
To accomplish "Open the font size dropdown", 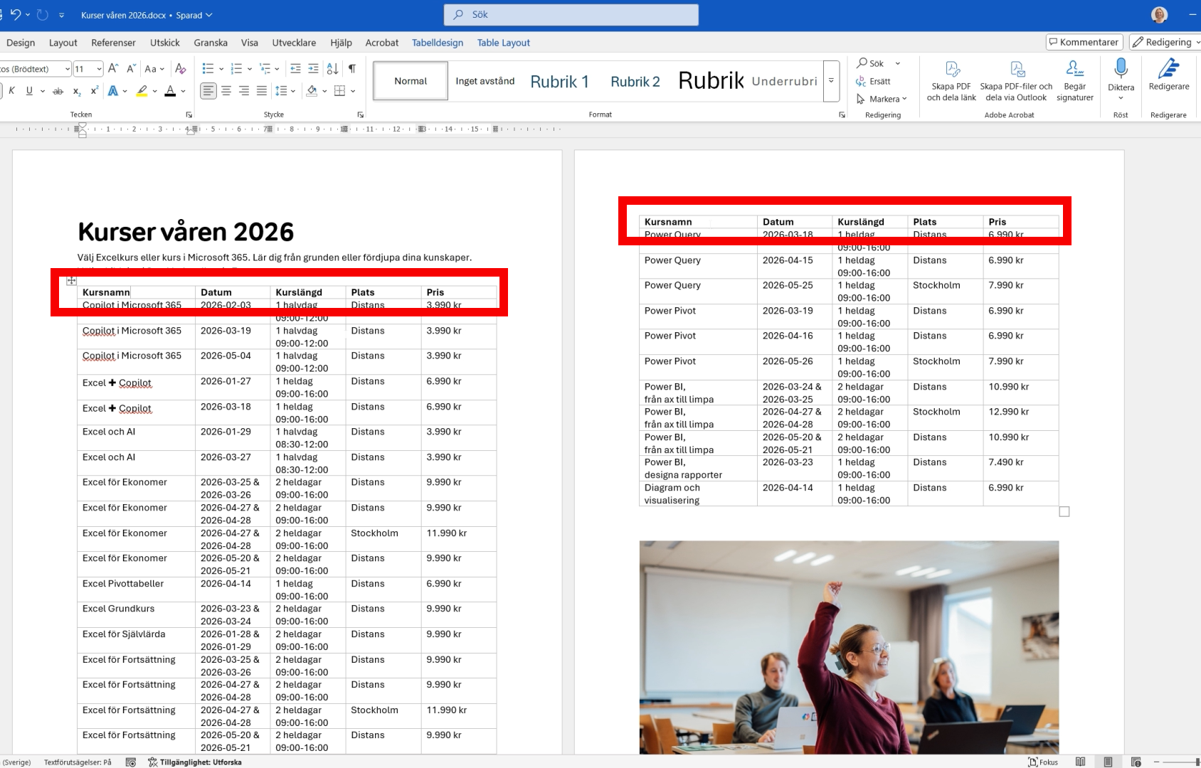I will 99,69.
